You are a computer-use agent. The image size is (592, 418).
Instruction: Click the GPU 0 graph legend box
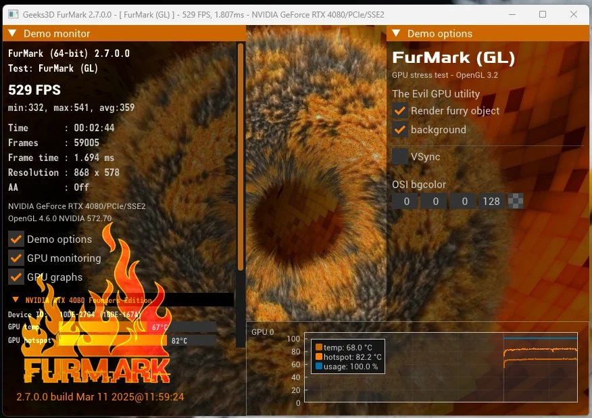coord(347,357)
